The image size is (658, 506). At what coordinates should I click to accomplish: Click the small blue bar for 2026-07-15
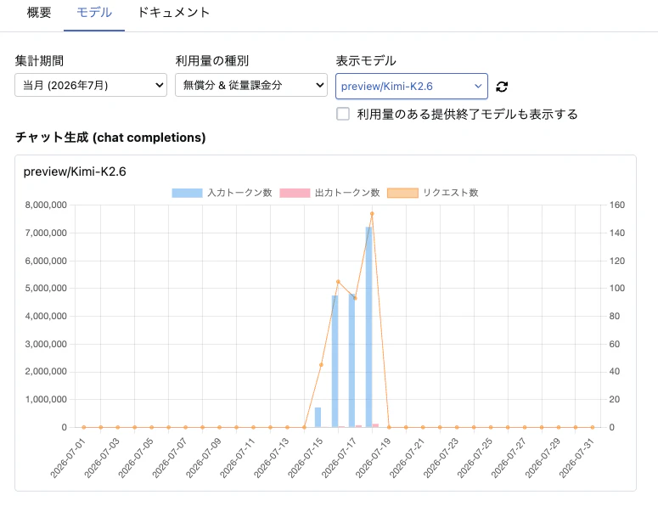point(318,418)
